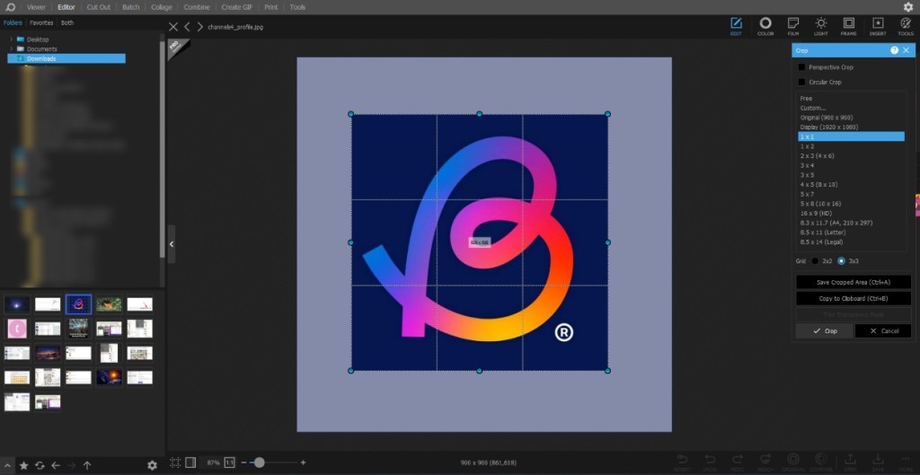This screenshot has width=920, height=475.
Task: Open the Create GIF tab
Action: (236, 7)
